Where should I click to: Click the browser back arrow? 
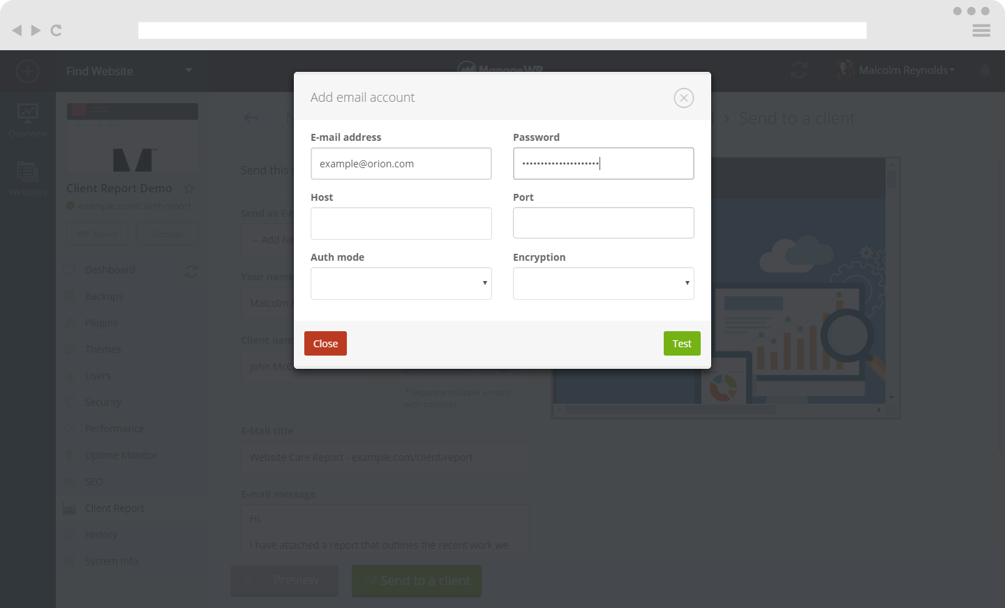(x=17, y=30)
